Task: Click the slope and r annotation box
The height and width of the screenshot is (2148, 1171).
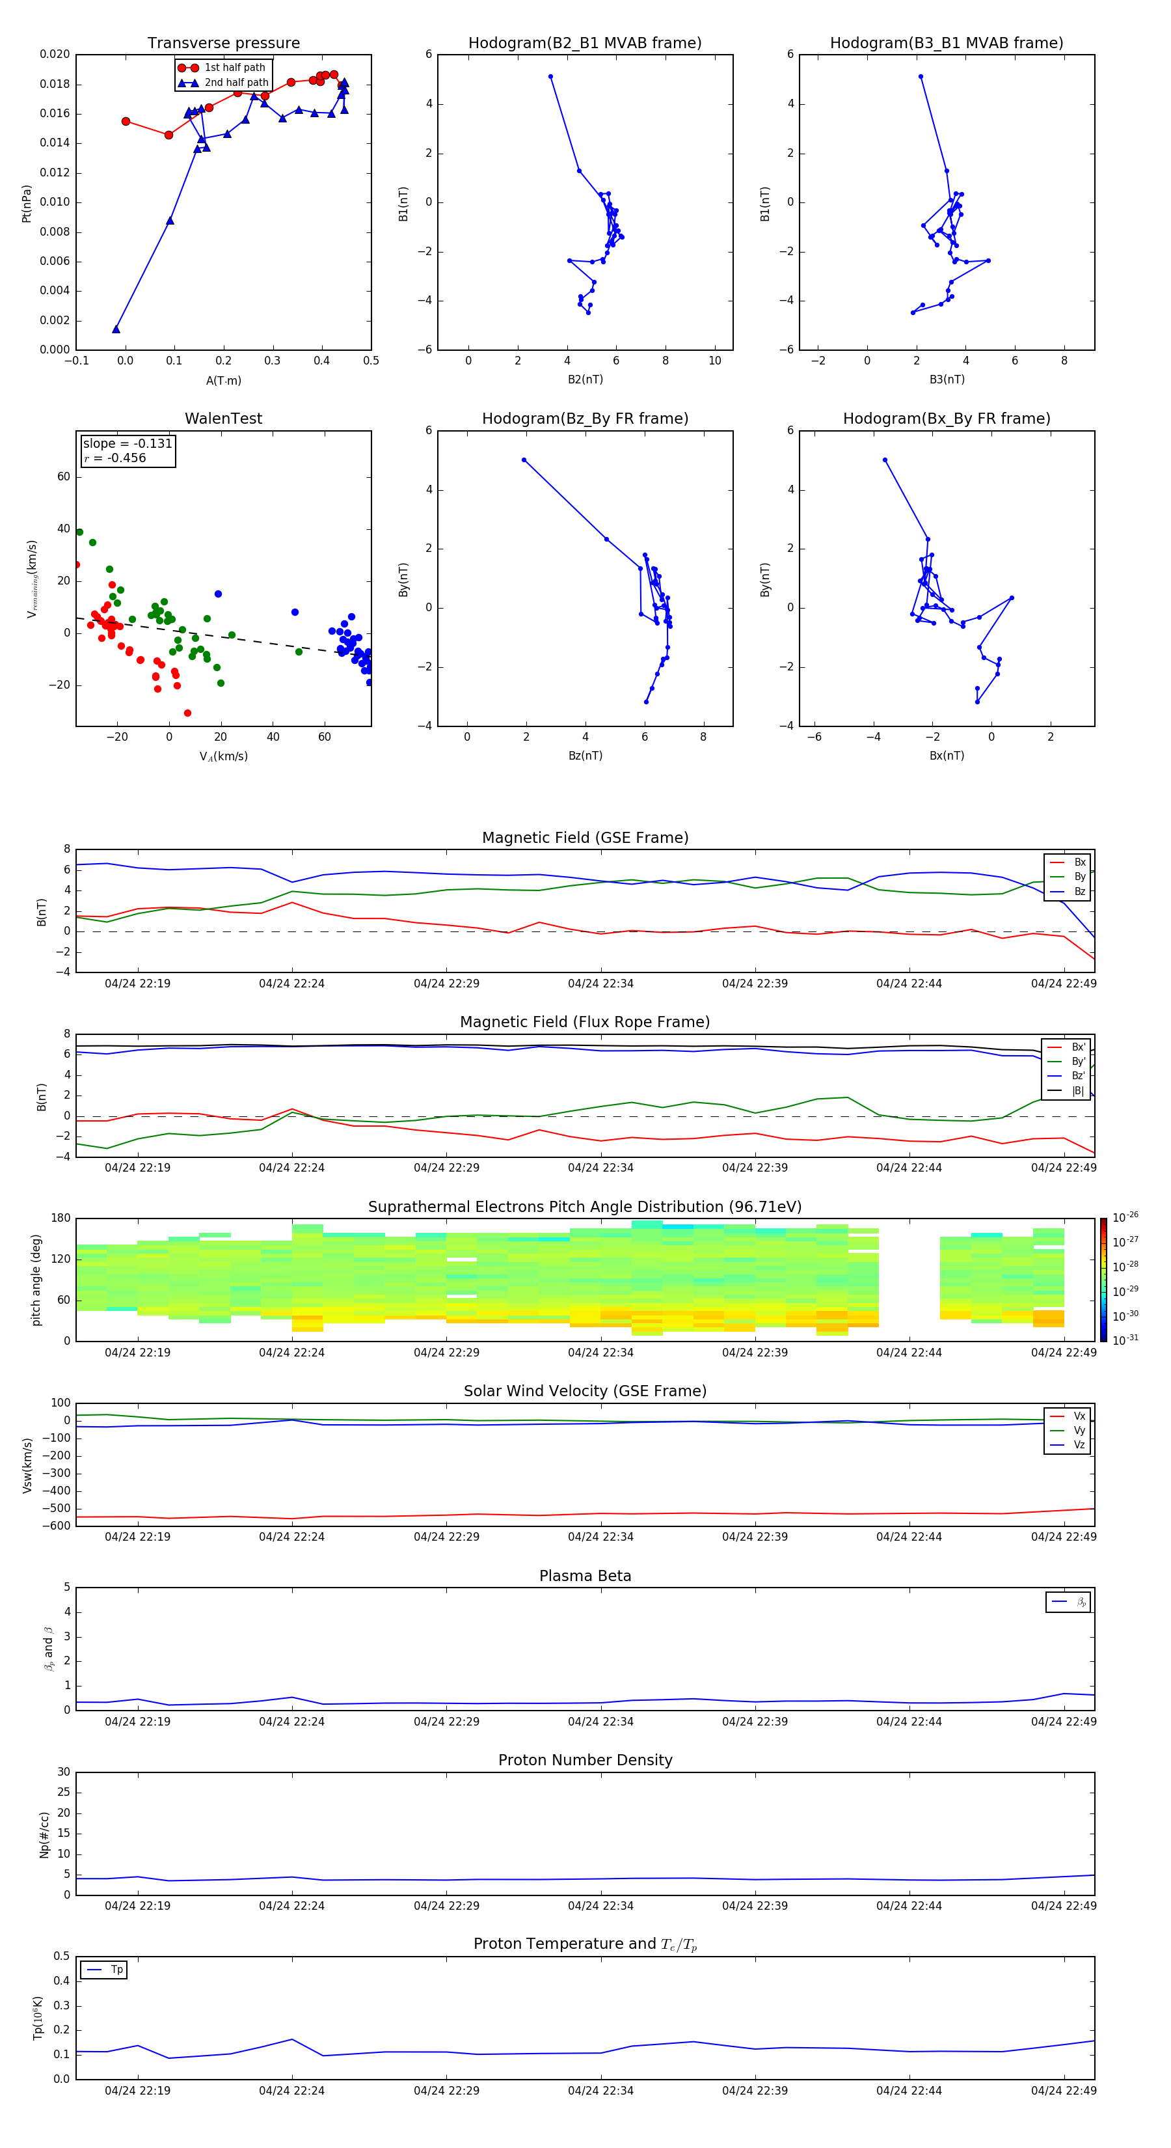Action: [128, 450]
